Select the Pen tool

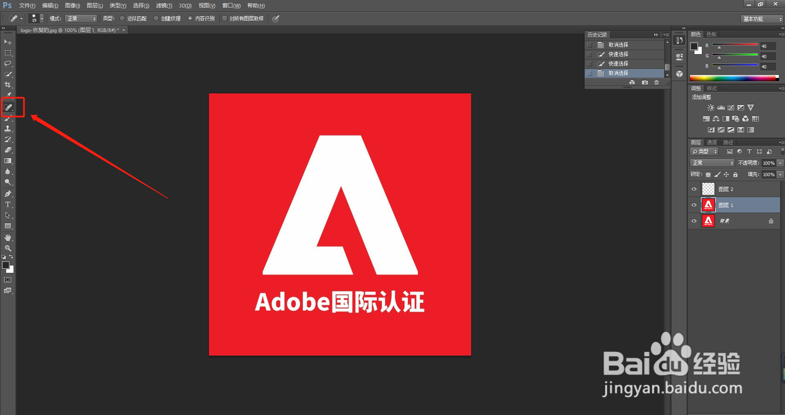click(x=8, y=194)
